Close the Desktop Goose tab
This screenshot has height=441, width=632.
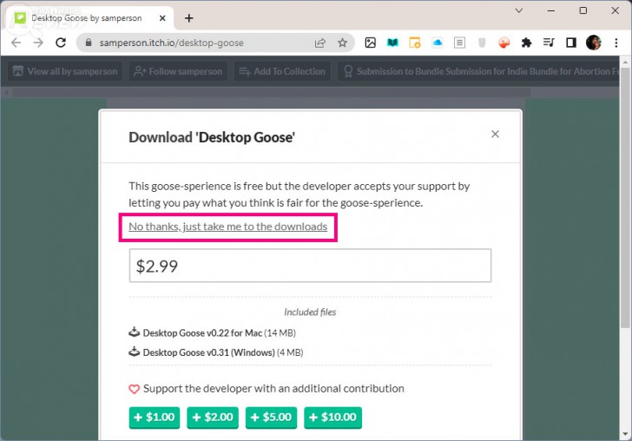(162, 18)
